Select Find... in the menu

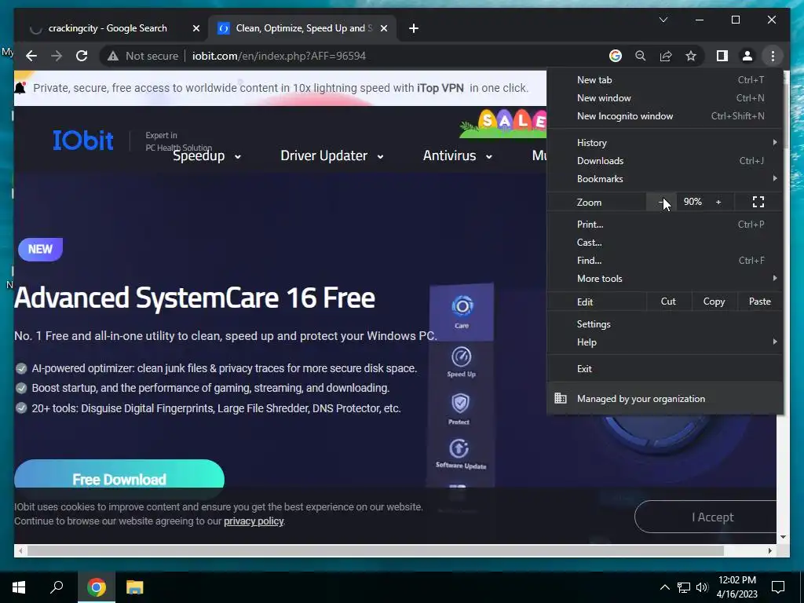click(x=665, y=261)
